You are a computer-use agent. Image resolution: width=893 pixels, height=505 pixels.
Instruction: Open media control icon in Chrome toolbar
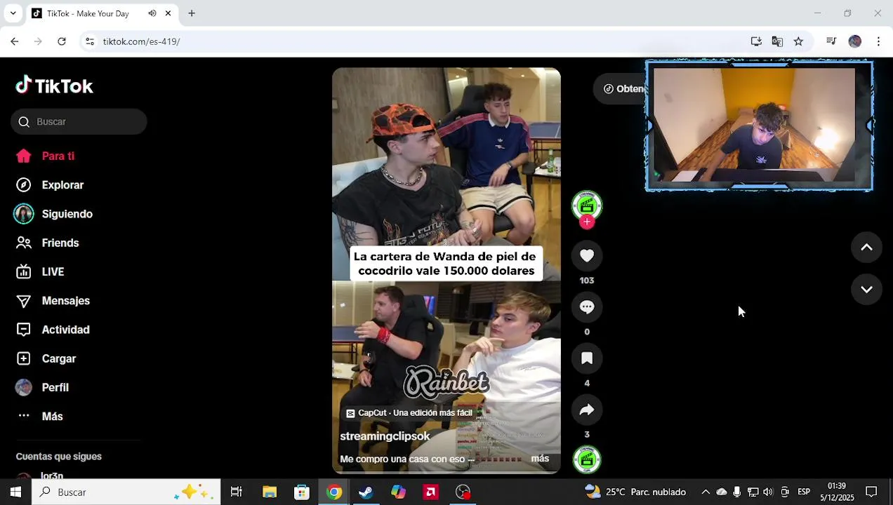(x=831, y=41)
